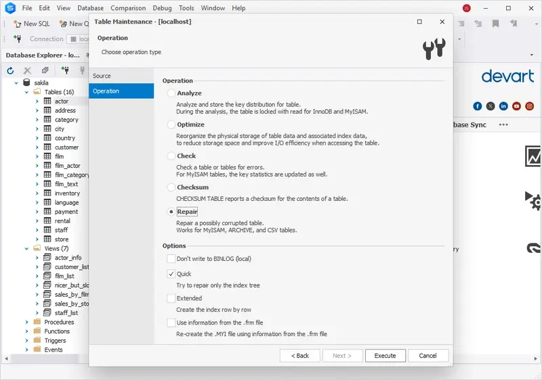Check Use information from the .frm file
The width and height of the screenshot is (542, 380).
tap(171, 323)
